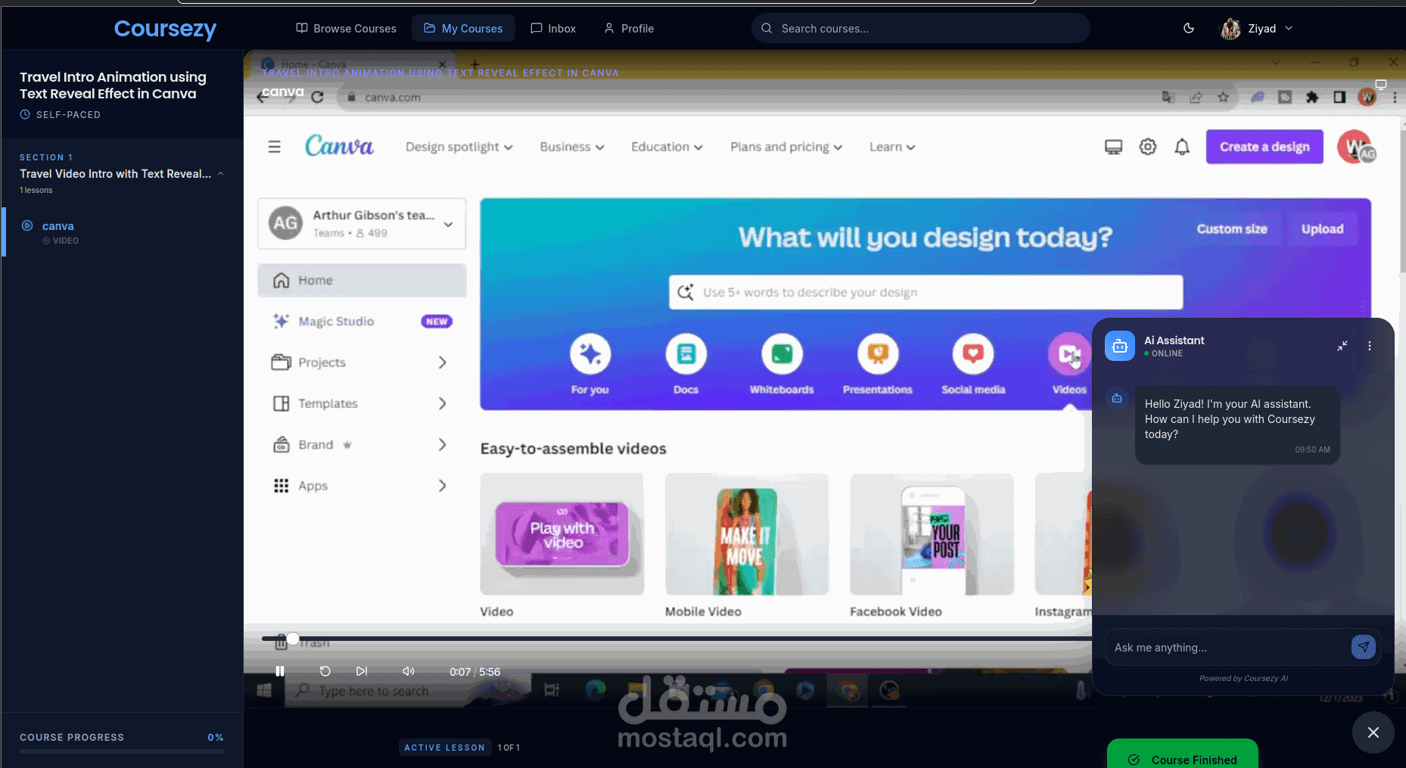This screenshot has width=1406, height=768.
Task: Click the Coursezy logo
Action: tap(165, 29)
